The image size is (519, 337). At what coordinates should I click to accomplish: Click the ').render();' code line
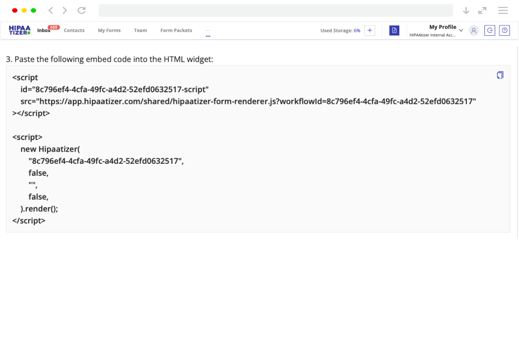point(39,209)
